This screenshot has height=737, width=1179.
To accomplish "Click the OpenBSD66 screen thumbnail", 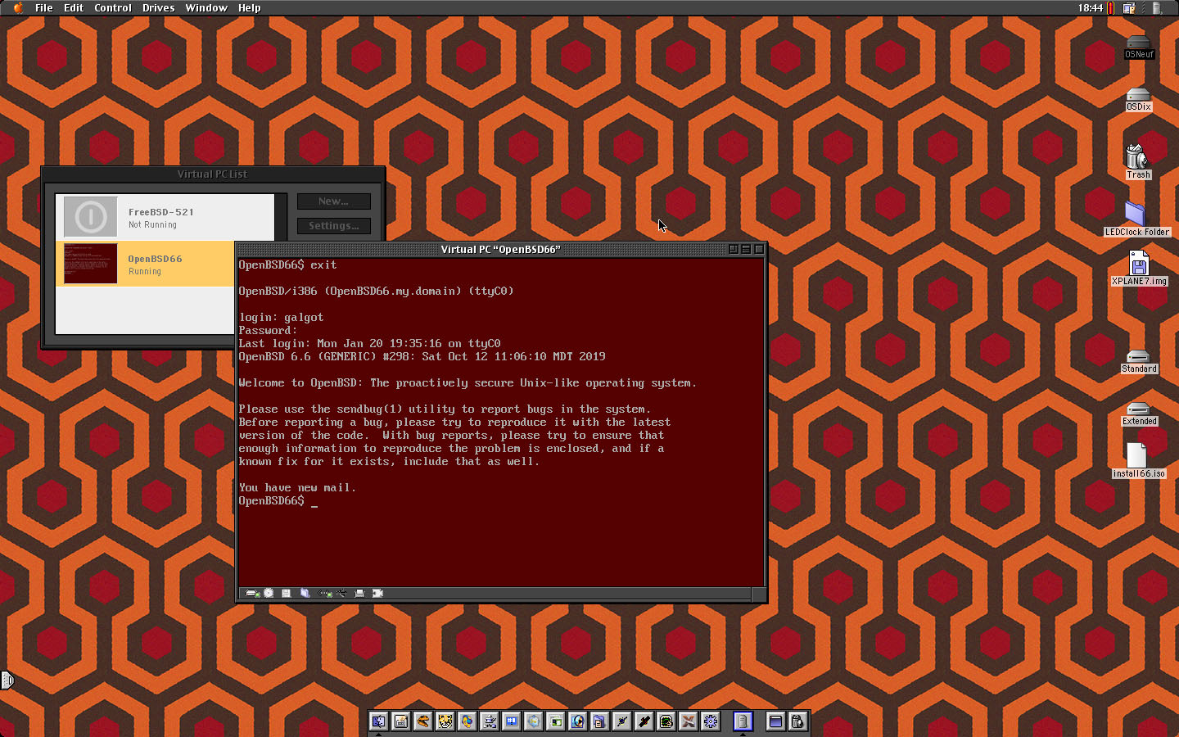I will 91,264.
